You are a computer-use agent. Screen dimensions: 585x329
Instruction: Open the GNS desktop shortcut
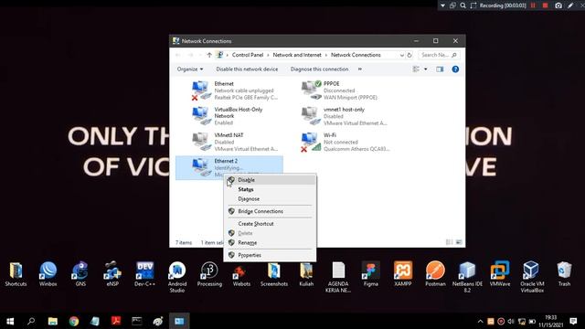click(80, 274)
